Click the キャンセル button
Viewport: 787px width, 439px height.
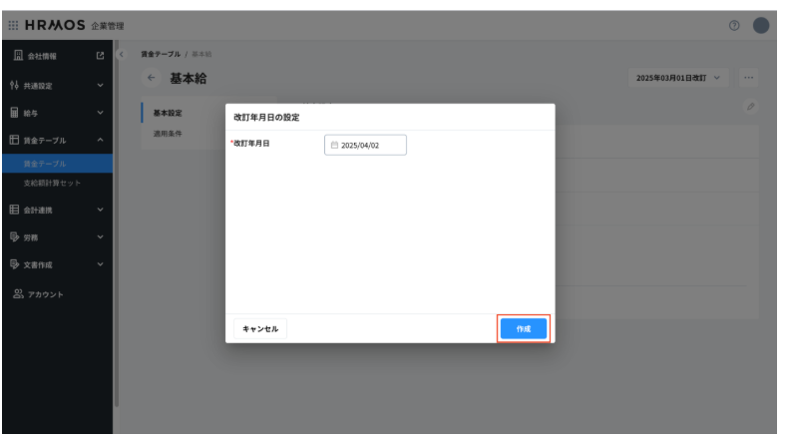tap(261, 328)
